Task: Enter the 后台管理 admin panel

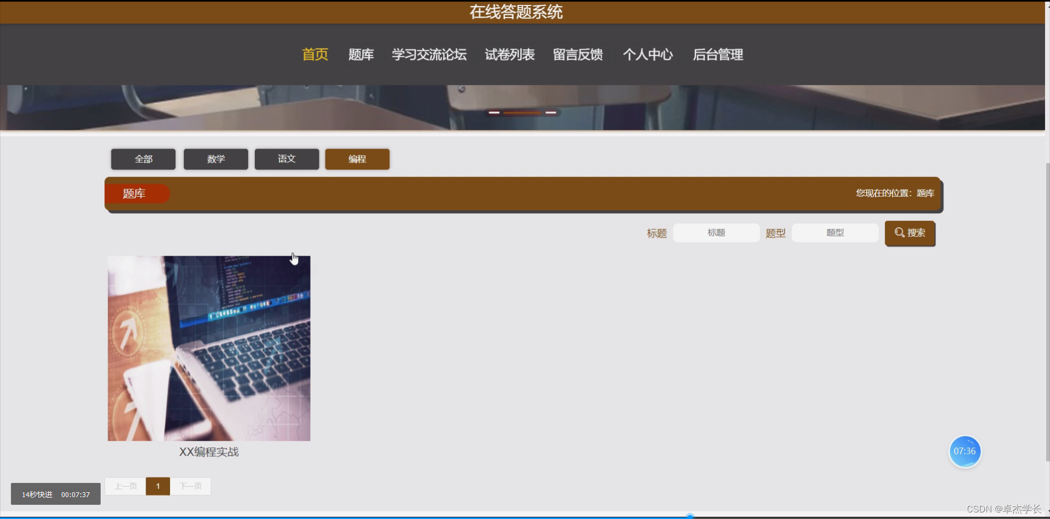Action: point(718,55)
